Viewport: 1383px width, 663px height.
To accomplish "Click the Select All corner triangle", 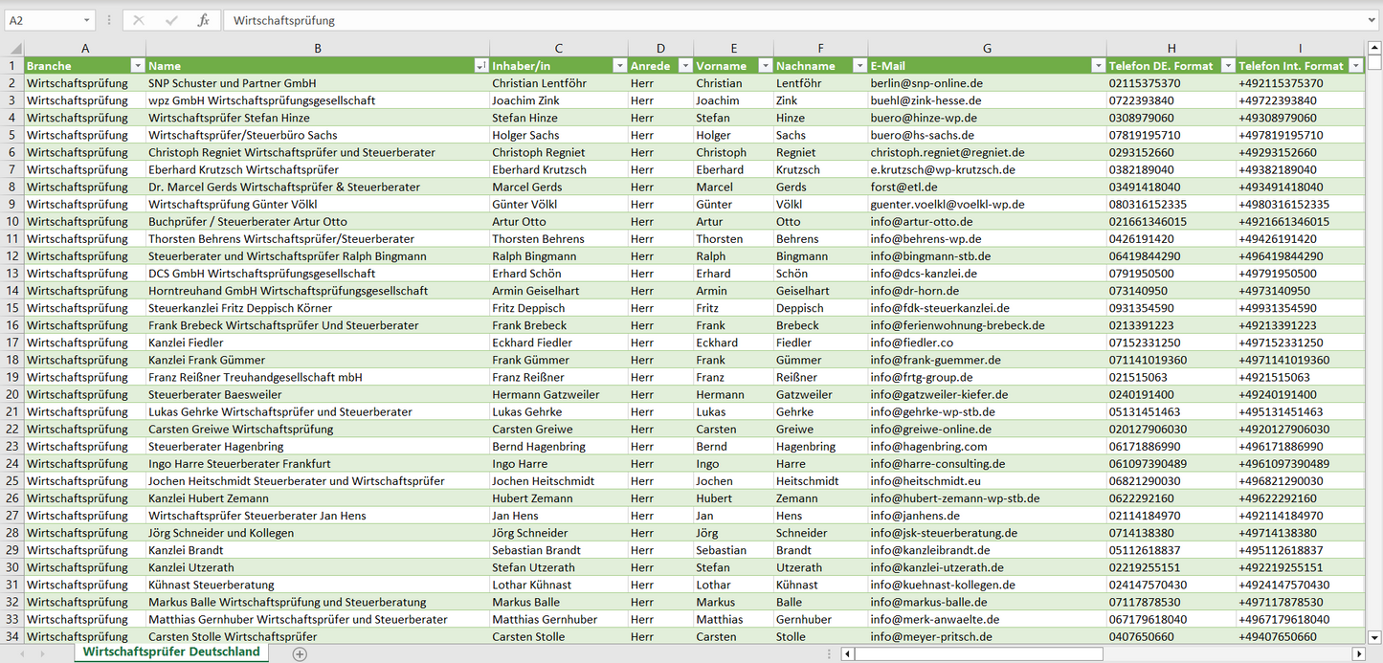I will click(x=13, y=49).
